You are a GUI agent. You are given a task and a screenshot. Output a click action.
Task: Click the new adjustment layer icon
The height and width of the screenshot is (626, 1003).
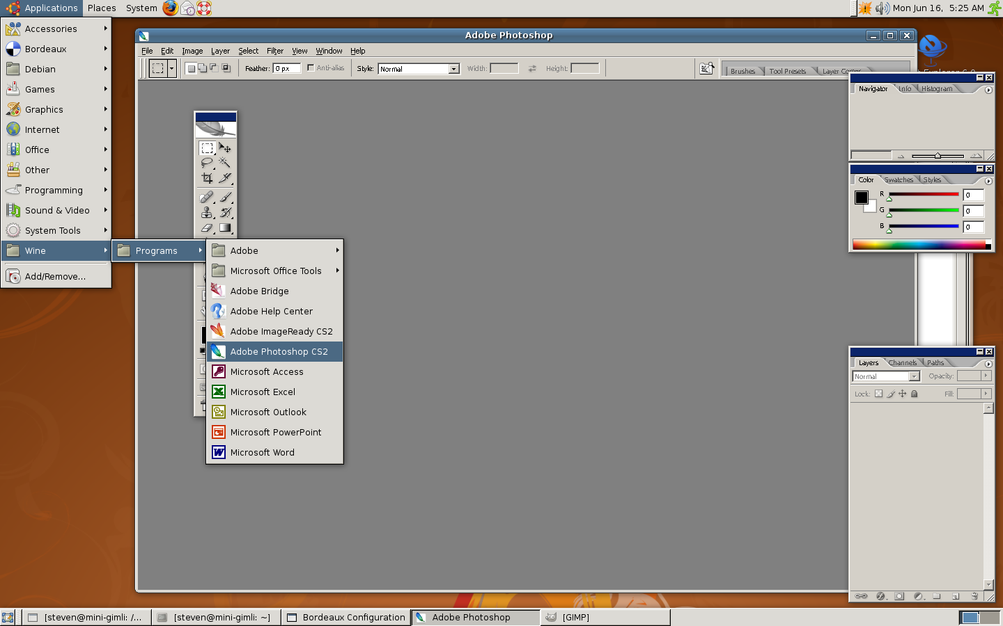918,596
